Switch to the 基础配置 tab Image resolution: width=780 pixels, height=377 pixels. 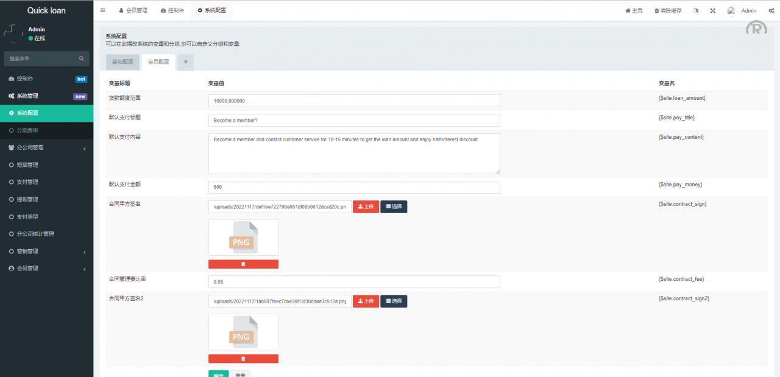(122, 62)
